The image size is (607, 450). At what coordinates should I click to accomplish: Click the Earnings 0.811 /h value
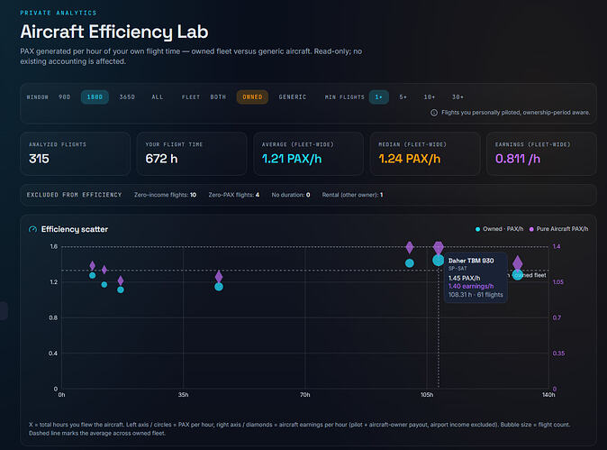pyautogui.click(x=518, y=159)
